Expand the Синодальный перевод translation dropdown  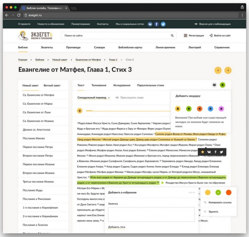point(94,97)
